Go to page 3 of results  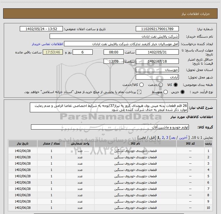[167, 138]
